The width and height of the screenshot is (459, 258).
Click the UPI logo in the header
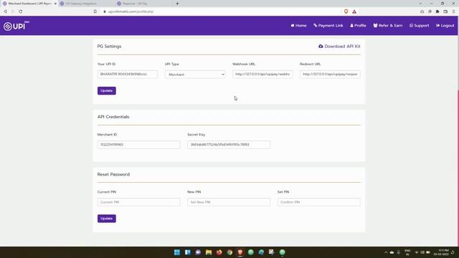[16, 26]
